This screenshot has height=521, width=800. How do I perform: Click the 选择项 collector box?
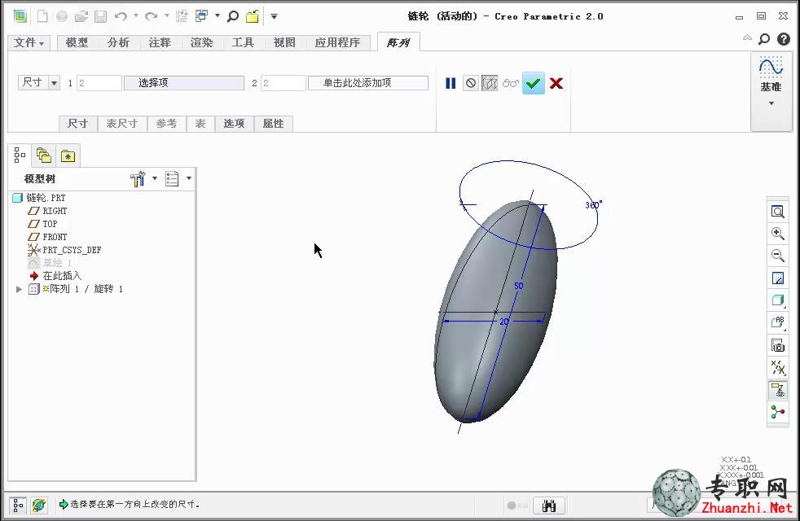(184, 82)
